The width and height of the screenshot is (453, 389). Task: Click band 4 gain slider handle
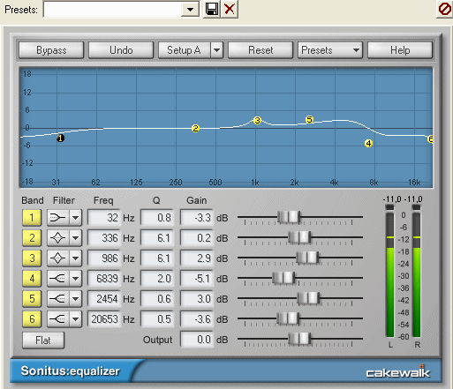point(283,278)
